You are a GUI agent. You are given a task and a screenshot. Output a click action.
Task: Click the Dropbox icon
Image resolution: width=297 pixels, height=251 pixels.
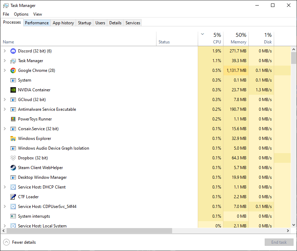[13, 158]
